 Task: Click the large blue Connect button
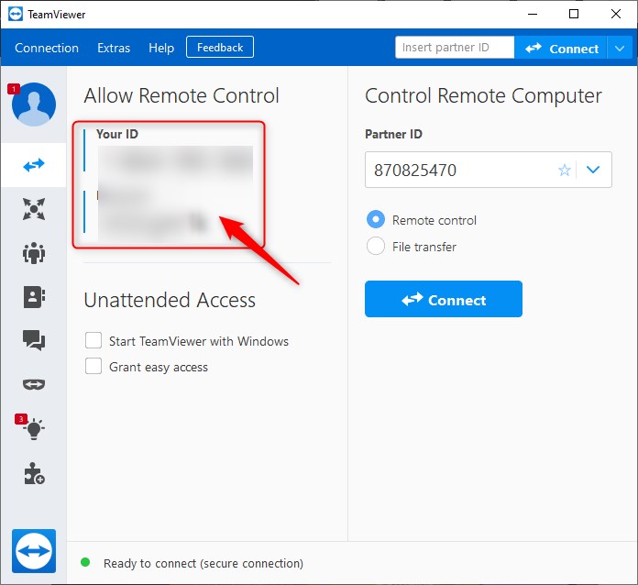coord(444,299)
